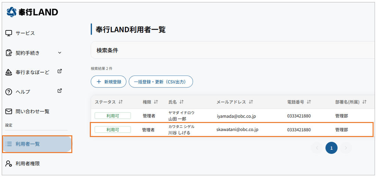This screenshot has width=377, height=177.
Task: Click the list icon beside 利用者一覧
Action: click(9, 144)
